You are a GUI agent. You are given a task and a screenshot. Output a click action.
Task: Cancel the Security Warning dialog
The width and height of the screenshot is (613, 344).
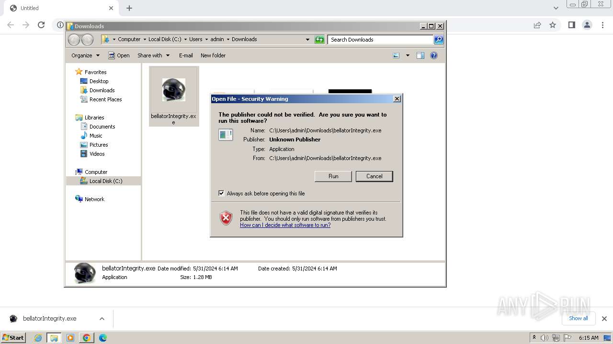point(374,176)
